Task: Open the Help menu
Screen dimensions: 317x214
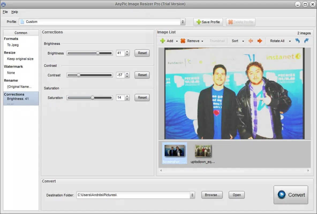Action: tap(14, 12)
